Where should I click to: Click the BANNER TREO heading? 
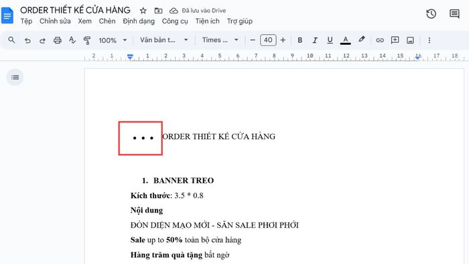click(184, 180)
